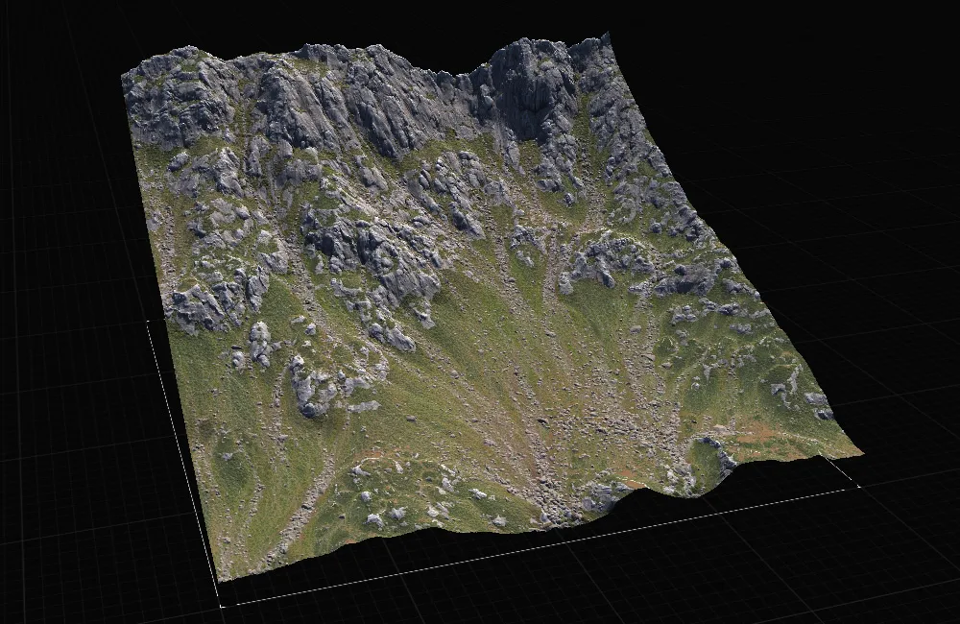This screenshot has width=960, height=624.
Task: Click the dotted bounding line along front edge
Action: coord(539,545)
